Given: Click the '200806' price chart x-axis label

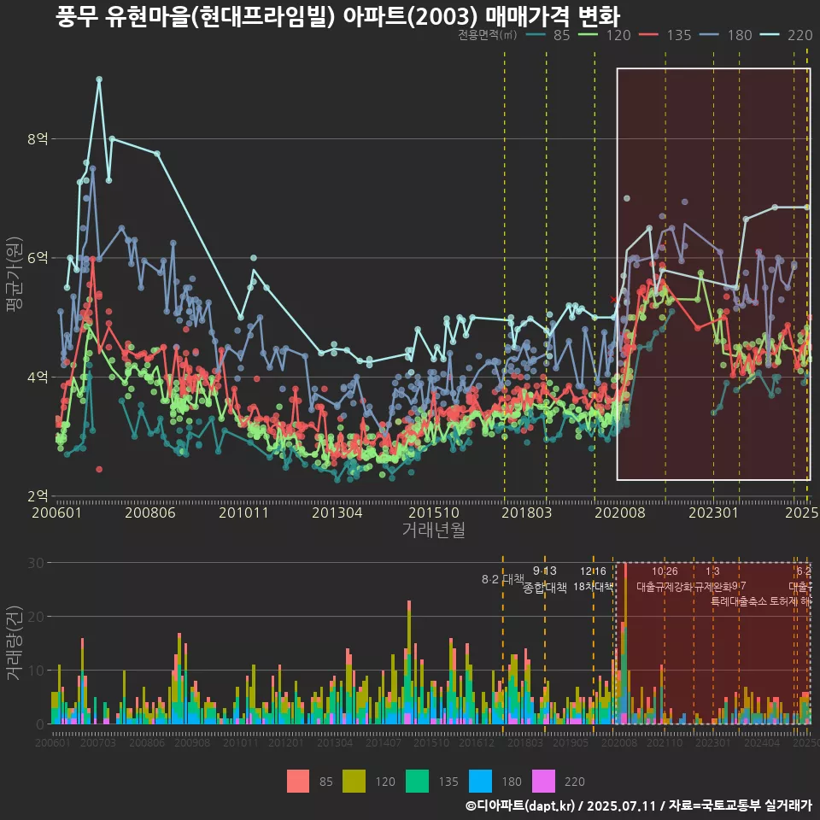Looking at the screenshot, I should (x=150, y=512).
